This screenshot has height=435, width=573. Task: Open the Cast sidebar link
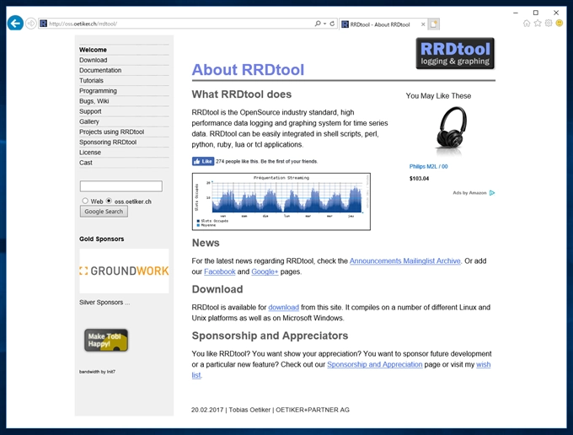[x=86, y=163]
